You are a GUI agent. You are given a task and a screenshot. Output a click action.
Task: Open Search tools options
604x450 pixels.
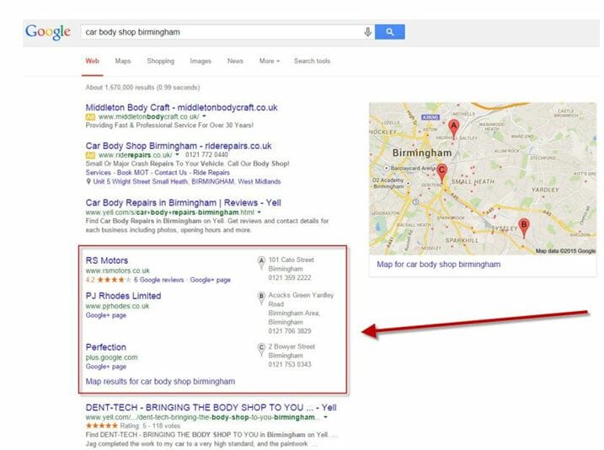coord(312,61)
